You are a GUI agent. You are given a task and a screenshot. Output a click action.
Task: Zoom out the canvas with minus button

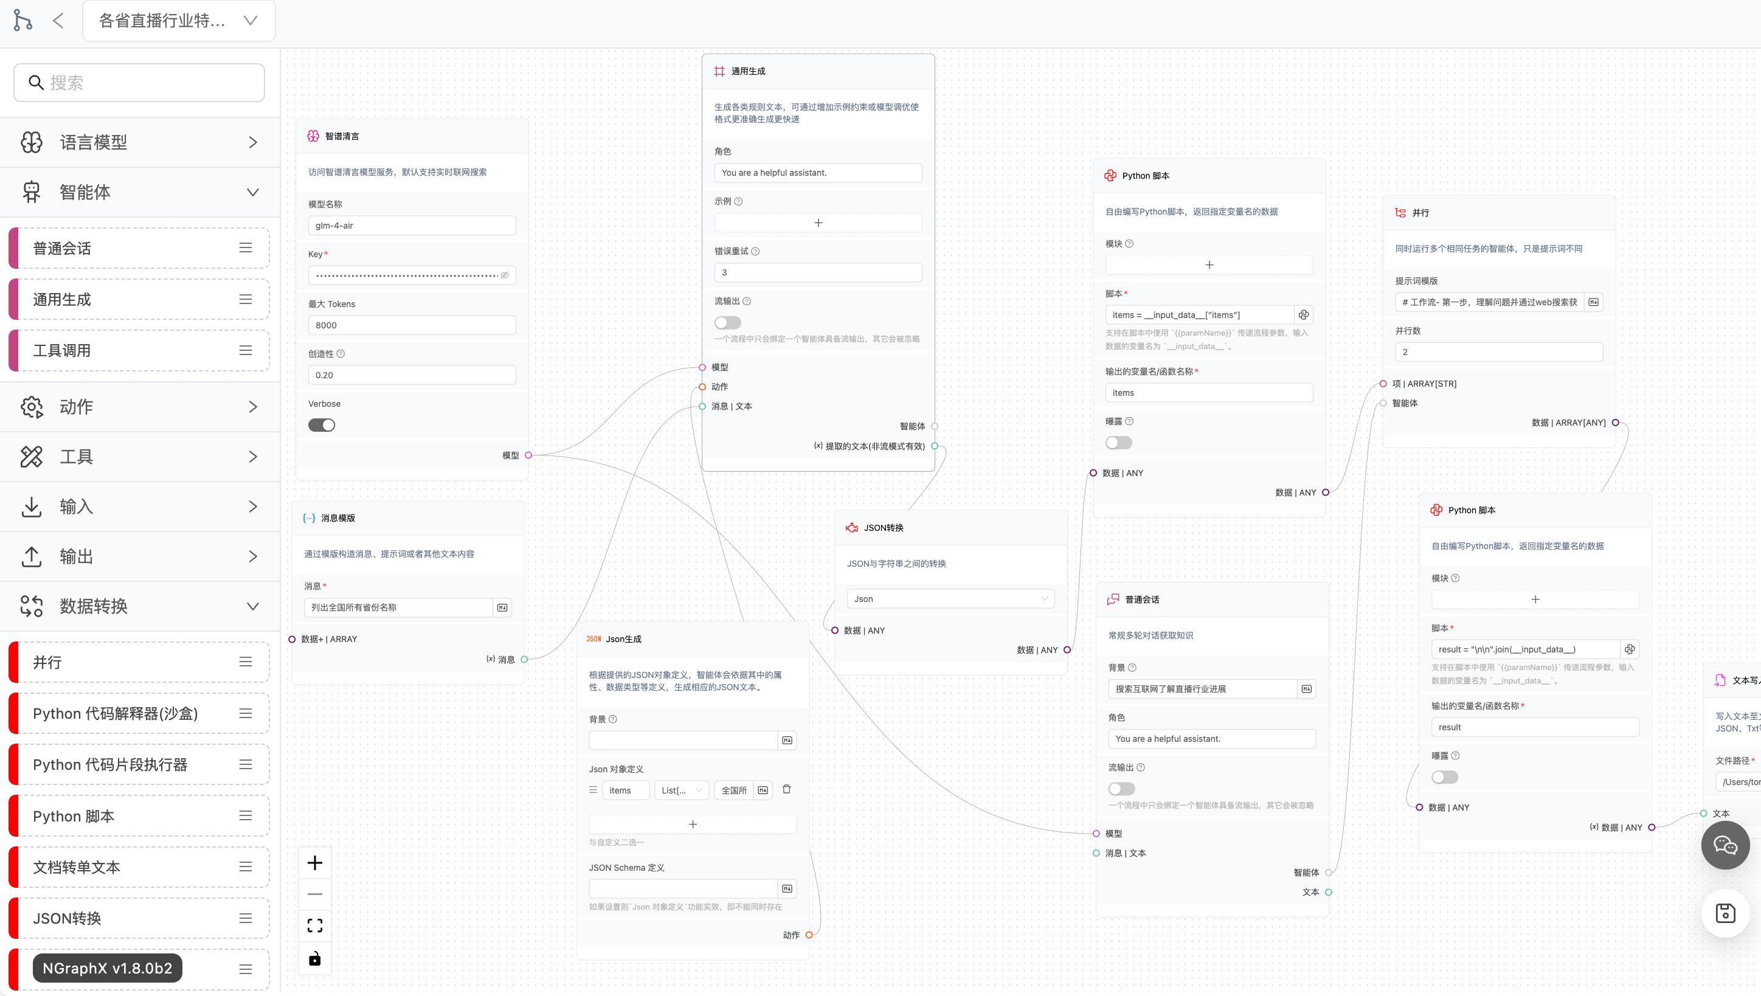pos(314,894)
